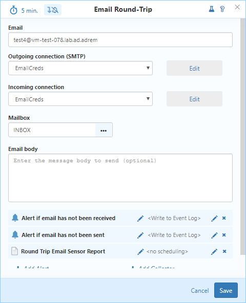Click the <no scheduling> report setting
The width and height of the screenshot is (246, 303).
pyautogui.click(x=167, y=251)
